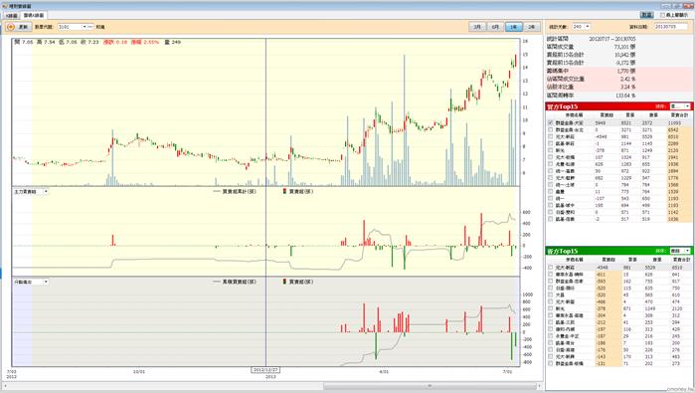Click the highlighted value 2.42 %

coord(627,79)
